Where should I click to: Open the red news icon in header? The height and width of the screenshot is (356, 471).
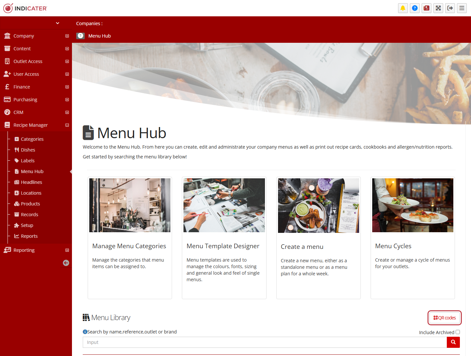click(x=427, y=8)
